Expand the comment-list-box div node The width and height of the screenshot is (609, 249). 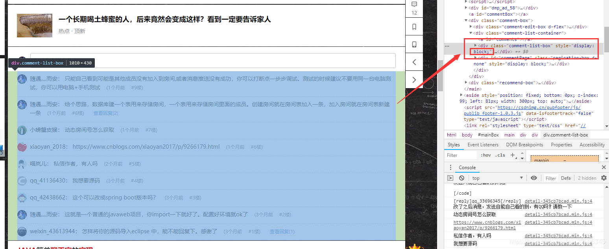pyautogui.click(x=475, y=46)
